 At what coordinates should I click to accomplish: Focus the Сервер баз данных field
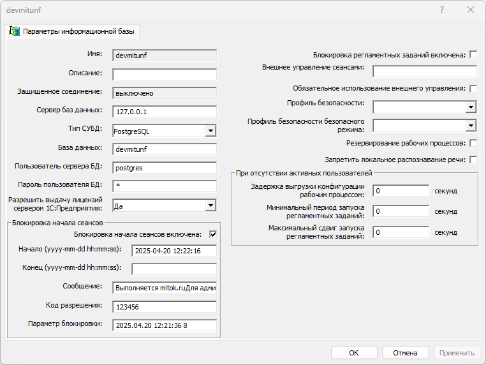[165, 111]
